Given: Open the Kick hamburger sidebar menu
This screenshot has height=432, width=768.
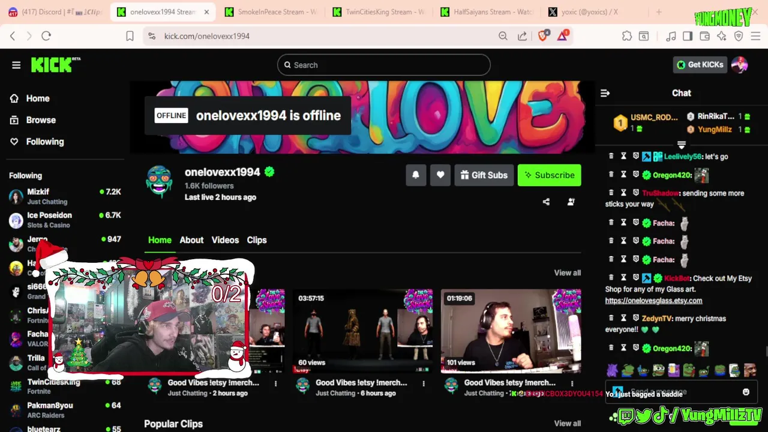Looking at the screenshot, I should click(16, 65).
